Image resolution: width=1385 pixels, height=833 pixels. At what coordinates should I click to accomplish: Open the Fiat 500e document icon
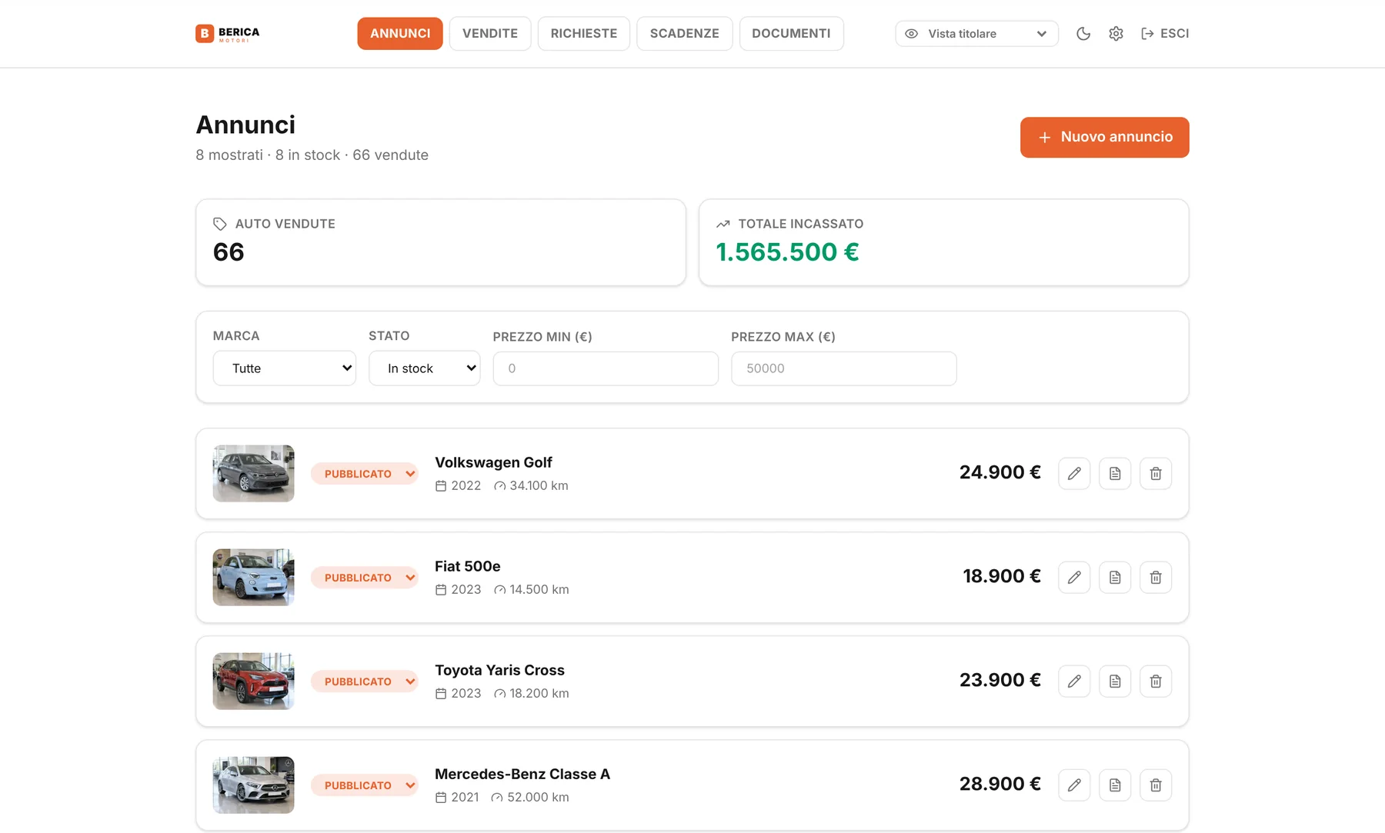coord(1115,577)
